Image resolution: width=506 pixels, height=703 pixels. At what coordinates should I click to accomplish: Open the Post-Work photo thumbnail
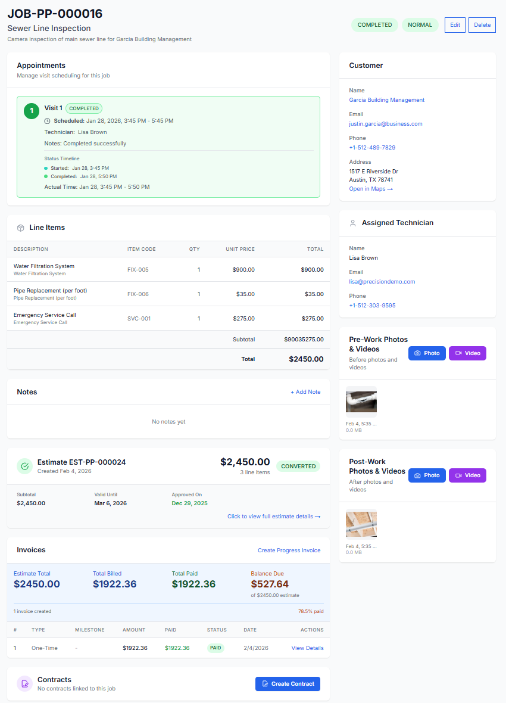point(361,524)
